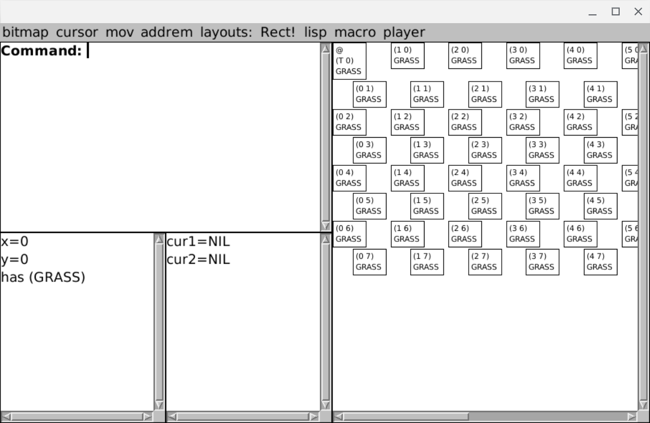Screen dimensions: 650x423
Task: Click the Rect! layout button
Action: point(278,32)
